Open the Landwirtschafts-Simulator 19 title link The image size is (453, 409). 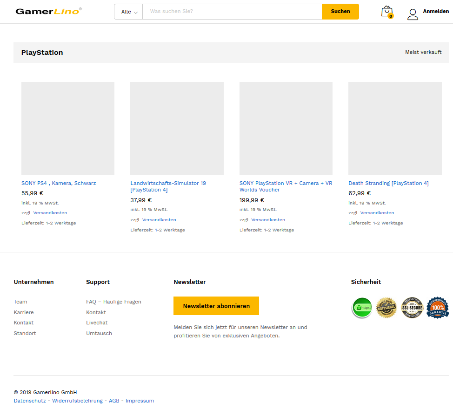[x=168, y=186]
